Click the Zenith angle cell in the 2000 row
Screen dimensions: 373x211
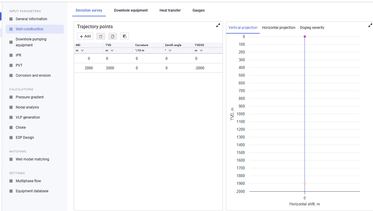click(178, 68)
